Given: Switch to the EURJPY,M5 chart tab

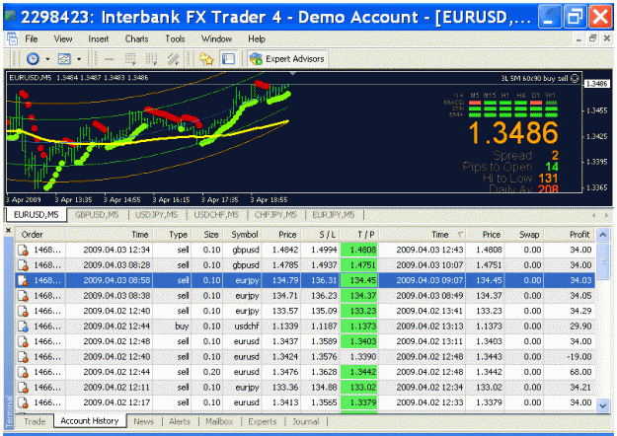Looking at the screenshot, I should pos(334,215).
